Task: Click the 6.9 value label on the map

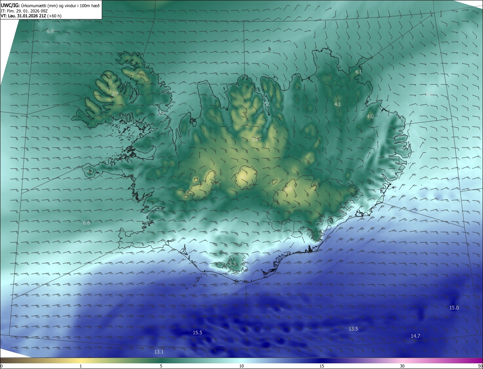Action: click(x=50, y=31)
